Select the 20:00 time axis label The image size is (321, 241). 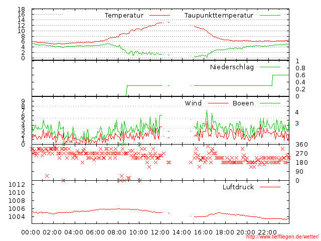tap(246, 232)
